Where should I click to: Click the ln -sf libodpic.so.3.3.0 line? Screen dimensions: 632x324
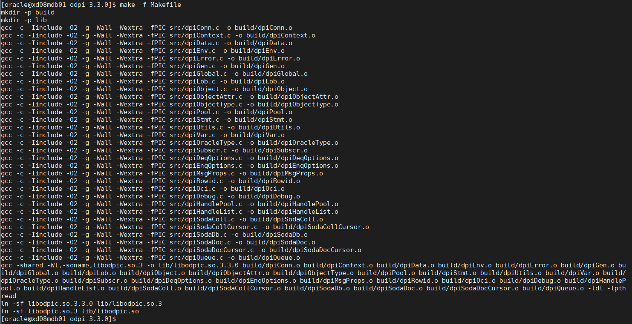coord(81,304)
